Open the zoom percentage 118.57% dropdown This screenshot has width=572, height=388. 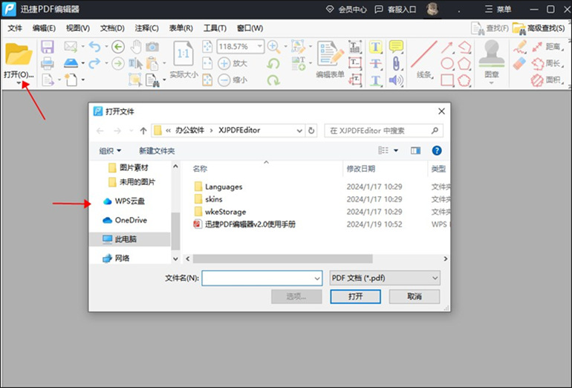[260, 46]
